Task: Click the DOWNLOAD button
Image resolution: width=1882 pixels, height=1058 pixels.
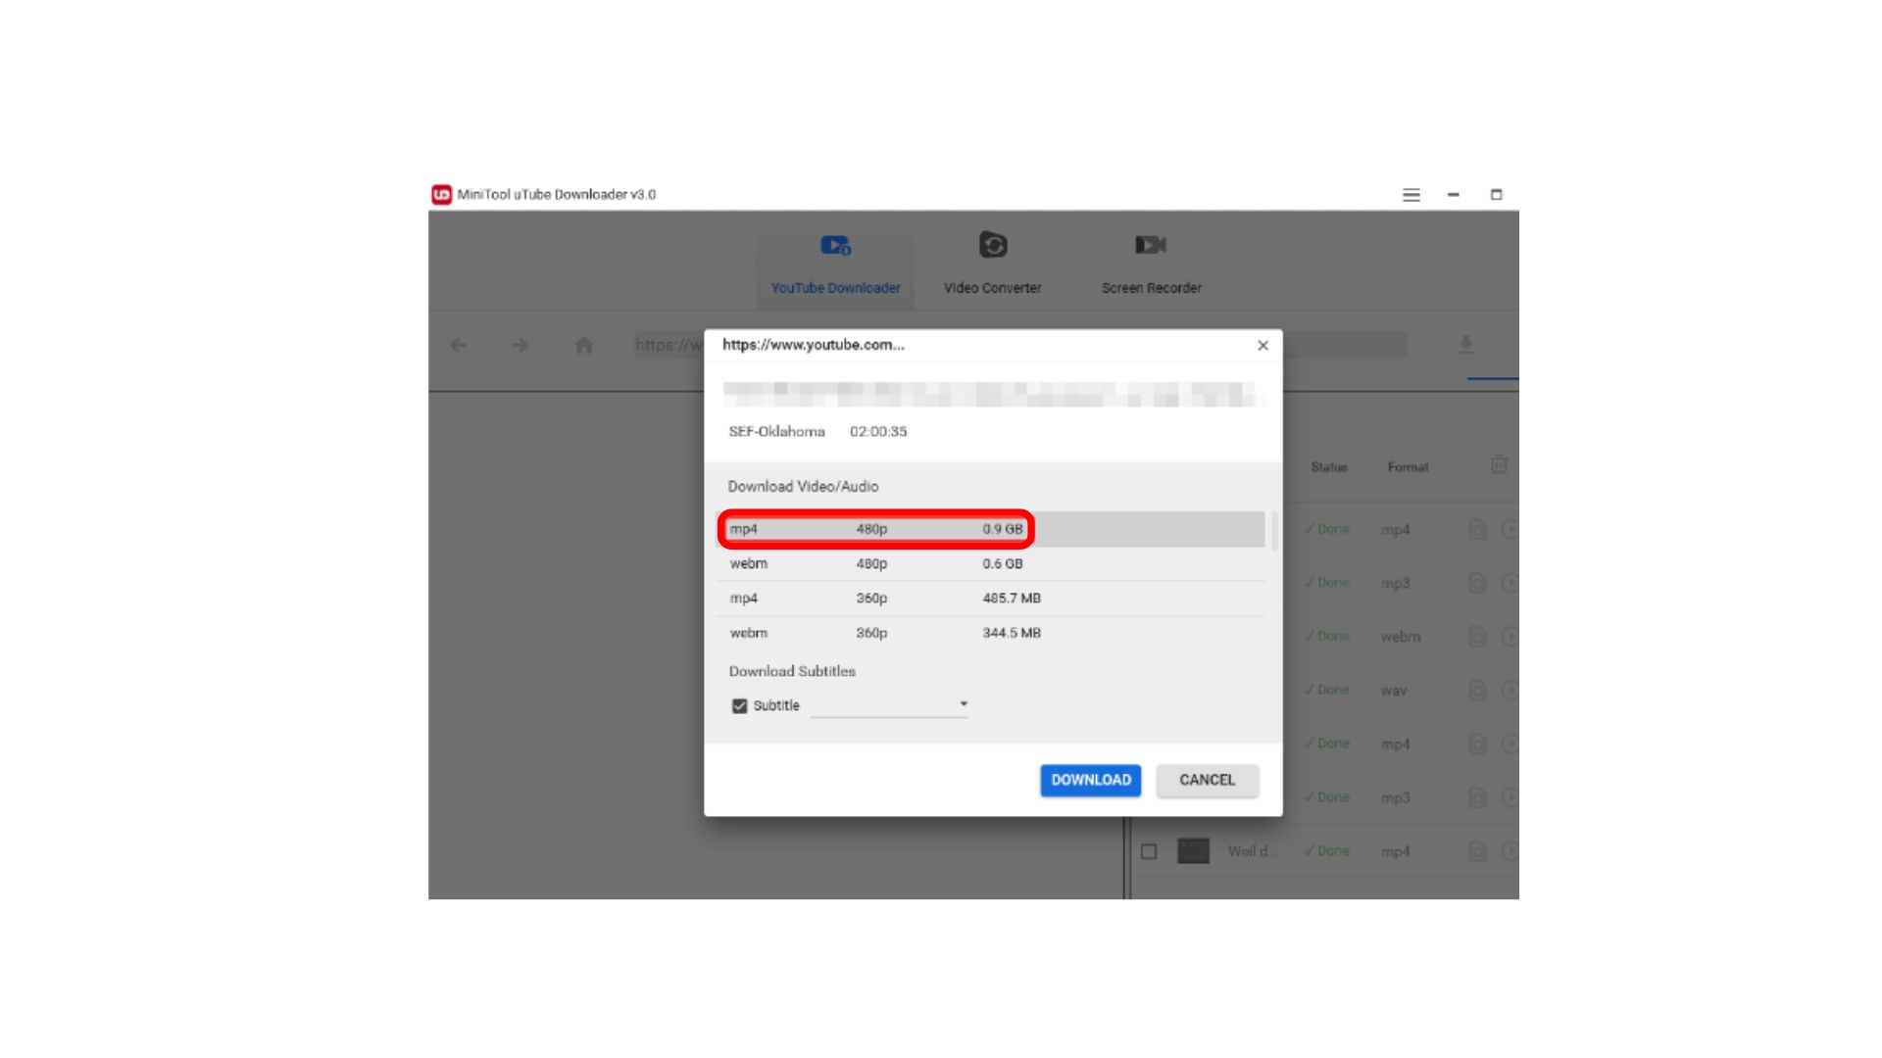Action: pos(1090,779)
